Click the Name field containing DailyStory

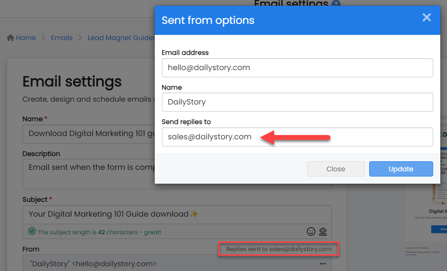298,102
